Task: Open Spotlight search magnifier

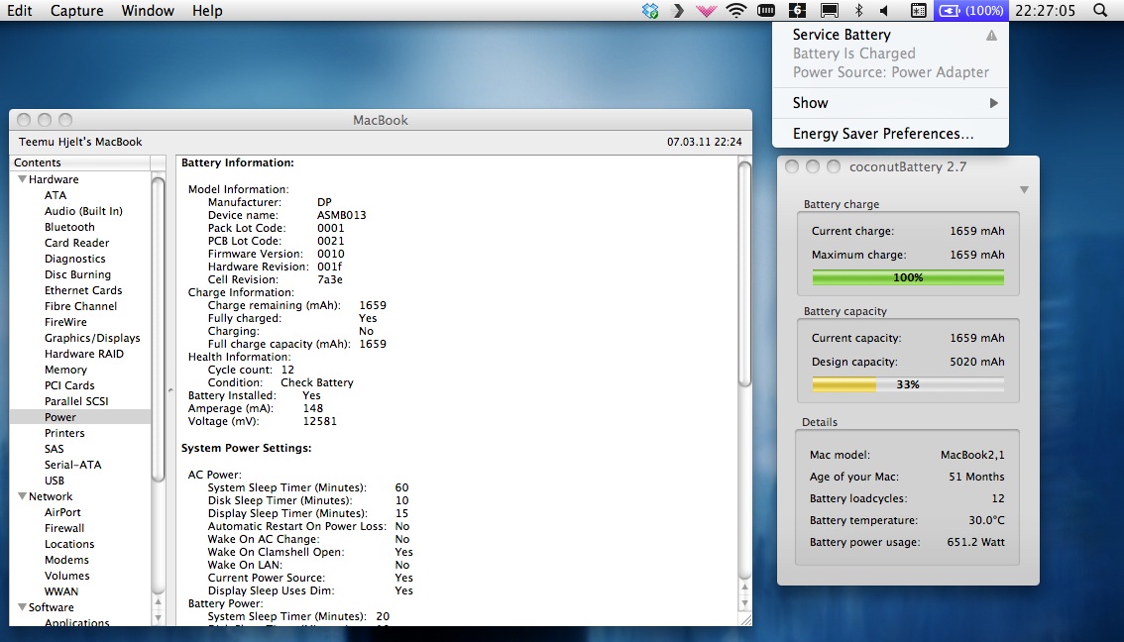Action: [x=1100, y=11]
